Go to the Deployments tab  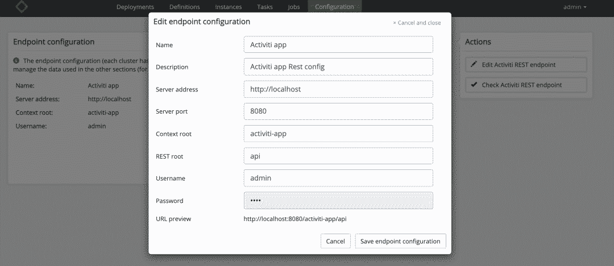(135, 7)
